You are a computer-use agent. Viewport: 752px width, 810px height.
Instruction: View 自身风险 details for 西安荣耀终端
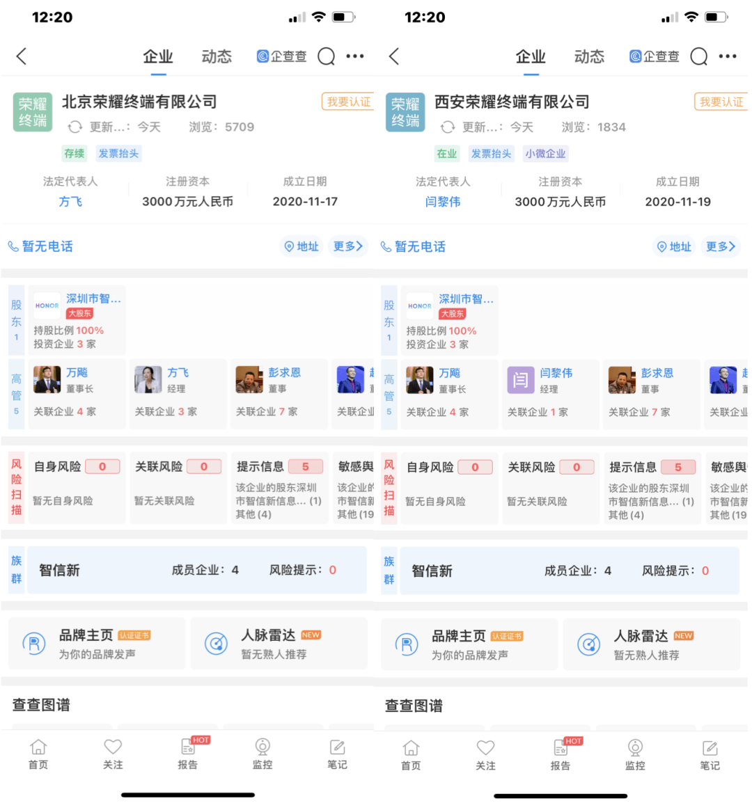pyautogui.click(x=449, y=489)
